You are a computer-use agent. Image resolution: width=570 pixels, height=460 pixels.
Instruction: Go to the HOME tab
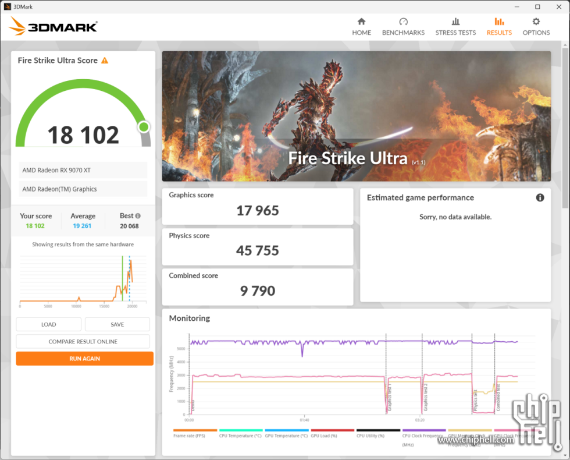(361, 27)
